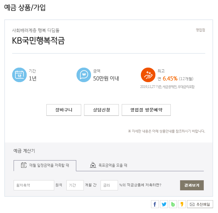Share via the green Band icon

(173, 204)
